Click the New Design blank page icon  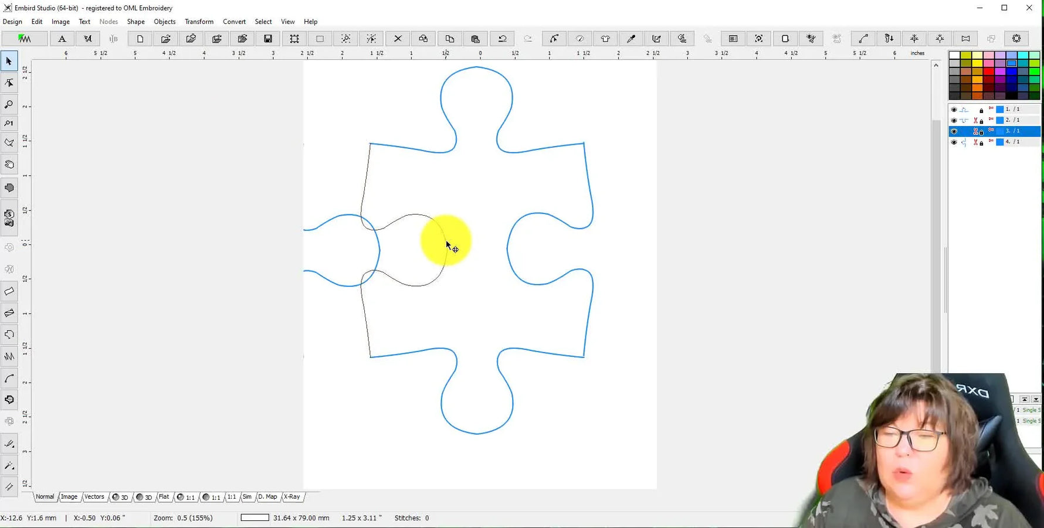click(x=140, y=39)
